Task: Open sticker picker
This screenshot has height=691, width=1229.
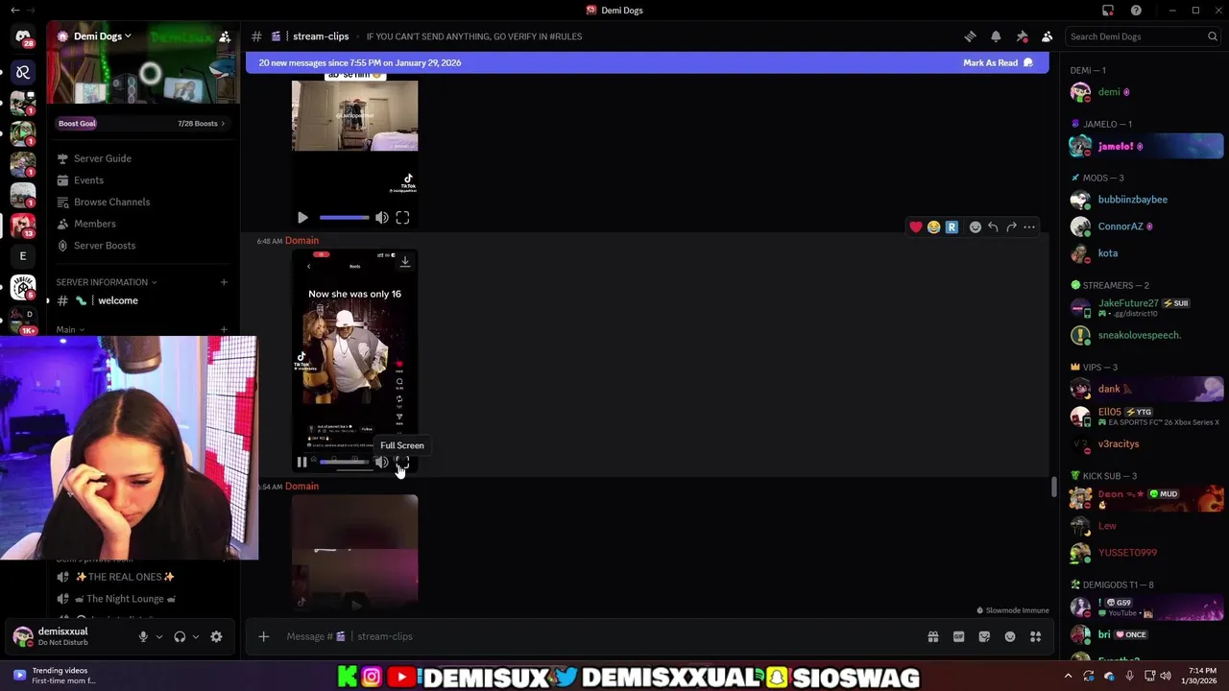Action: click(x=984, y=636)
